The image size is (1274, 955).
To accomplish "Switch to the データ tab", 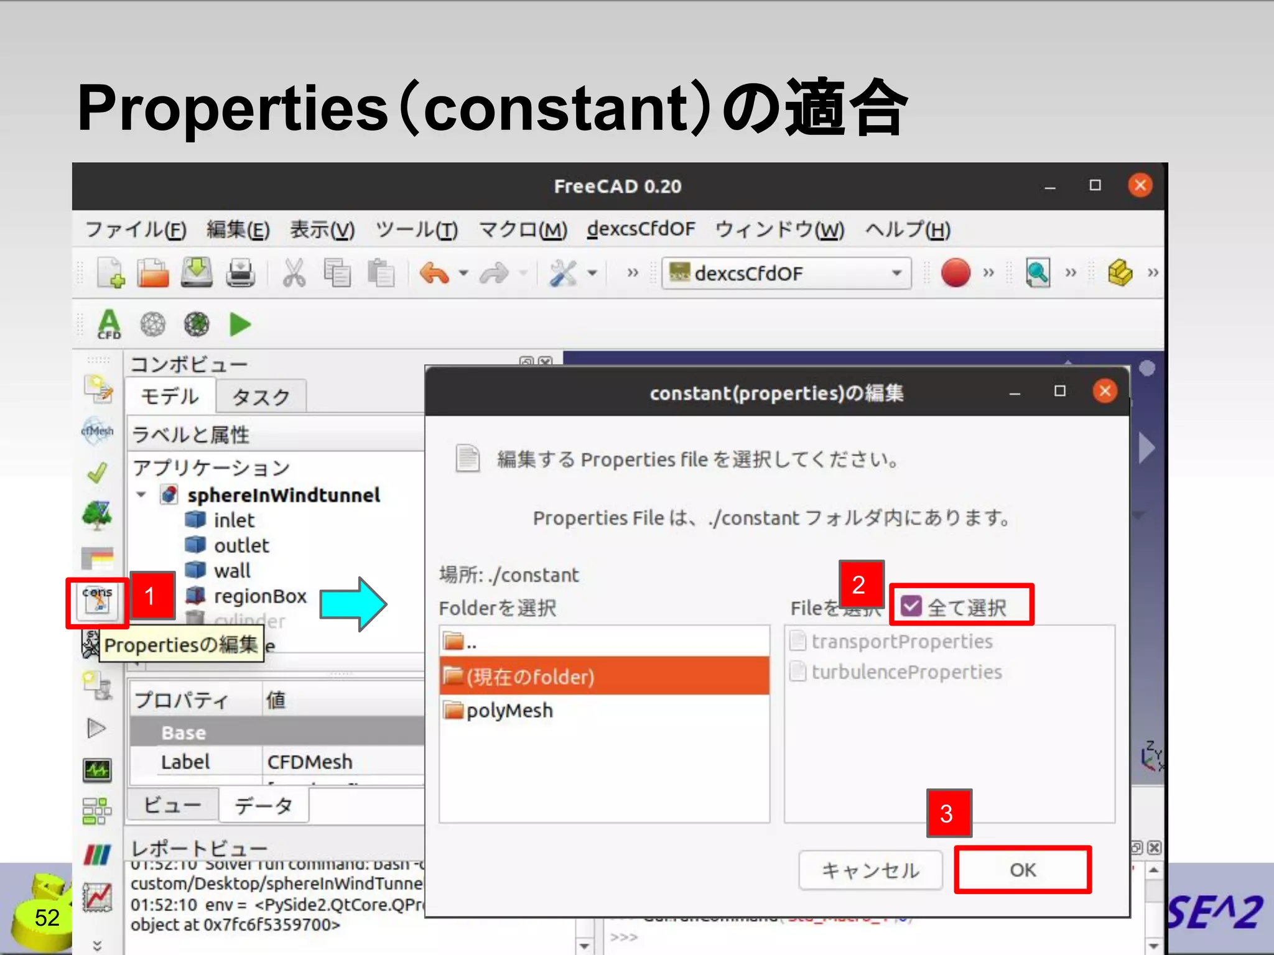I will (264, 806).
